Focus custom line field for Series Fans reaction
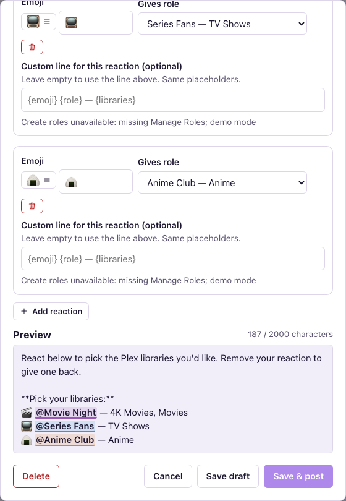Screen dimensions: 346x501 173,100
